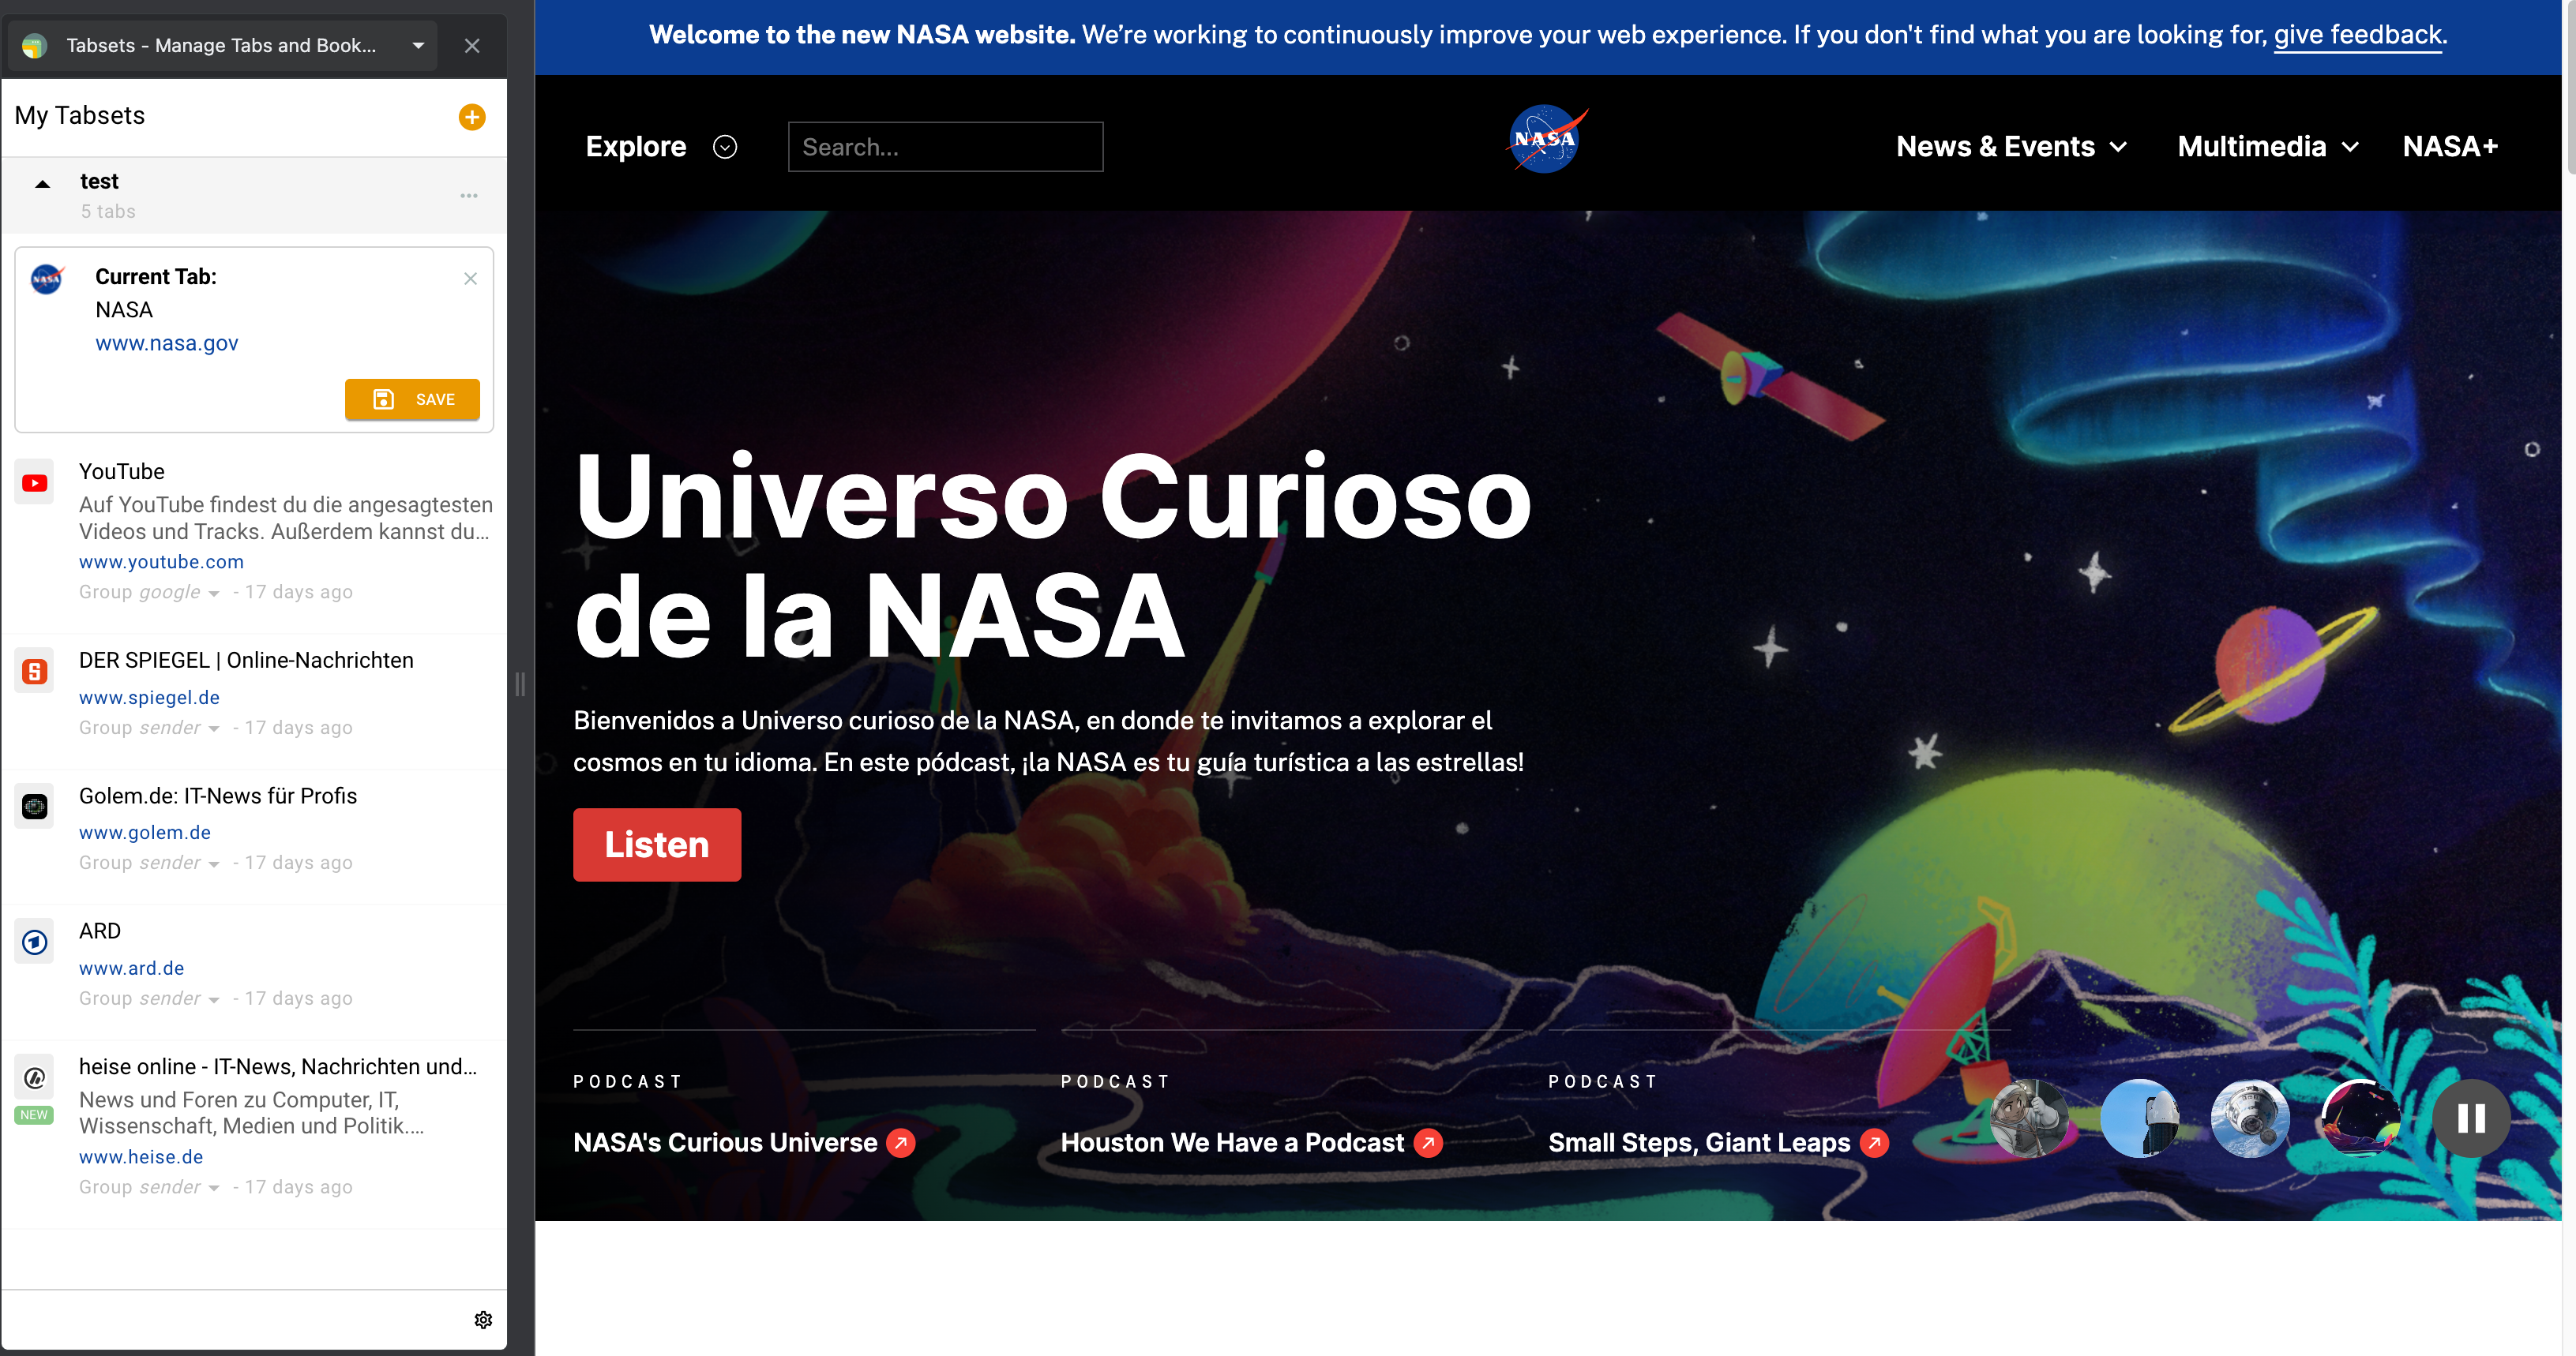
Task: Click the heise online NEW badge icon
Action: (34, 1116)
